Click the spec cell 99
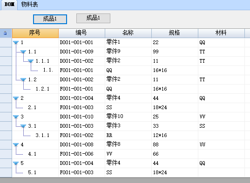Viewport: 250px width, 183px height. (x=175, y=52)
